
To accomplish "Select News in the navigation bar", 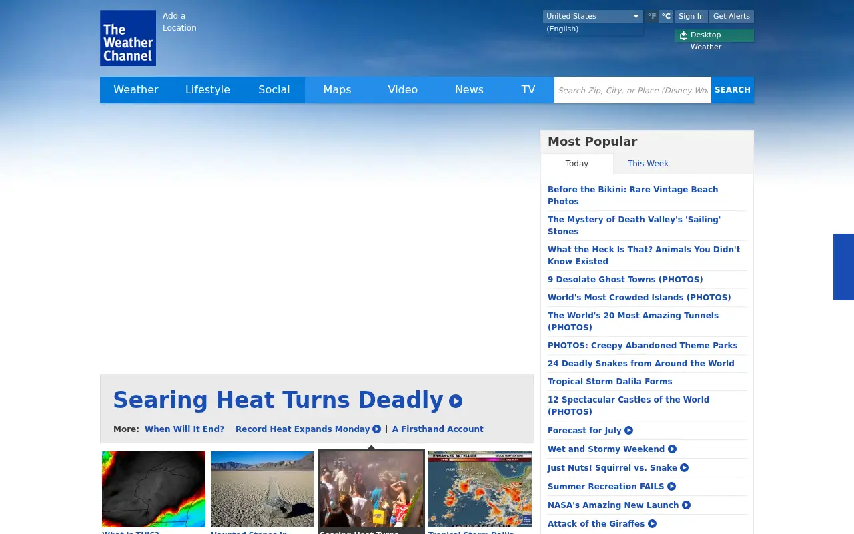I will 469,90.
